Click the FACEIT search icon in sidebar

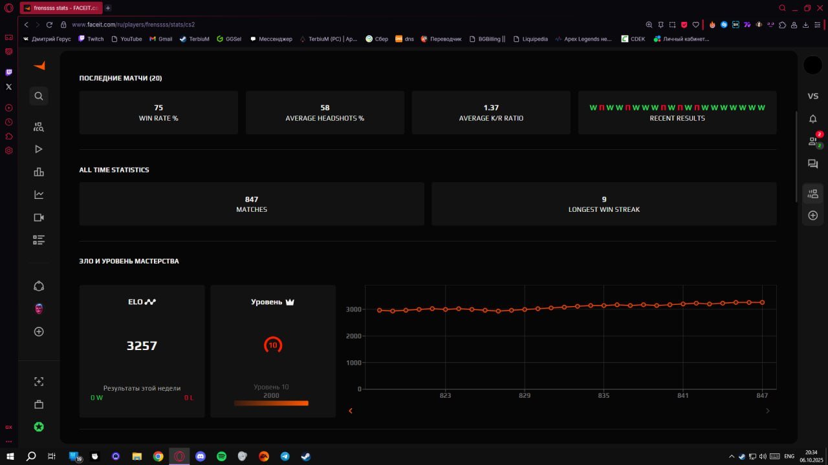pyautogui.click(x=39, y=96)
